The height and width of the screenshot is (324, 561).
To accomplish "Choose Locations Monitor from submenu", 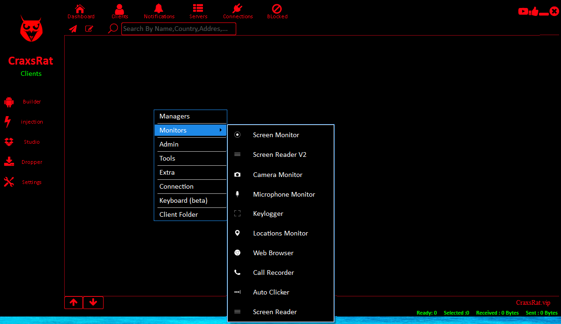I will pos(281,233).
